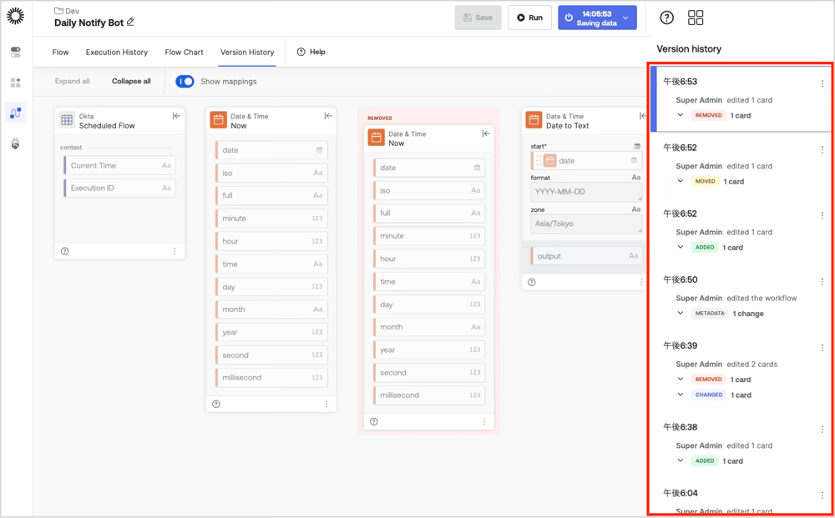Edit the Daily Notify Bot name pencil
The height and width of the screenshot is (518, 835).
point(130,23)
